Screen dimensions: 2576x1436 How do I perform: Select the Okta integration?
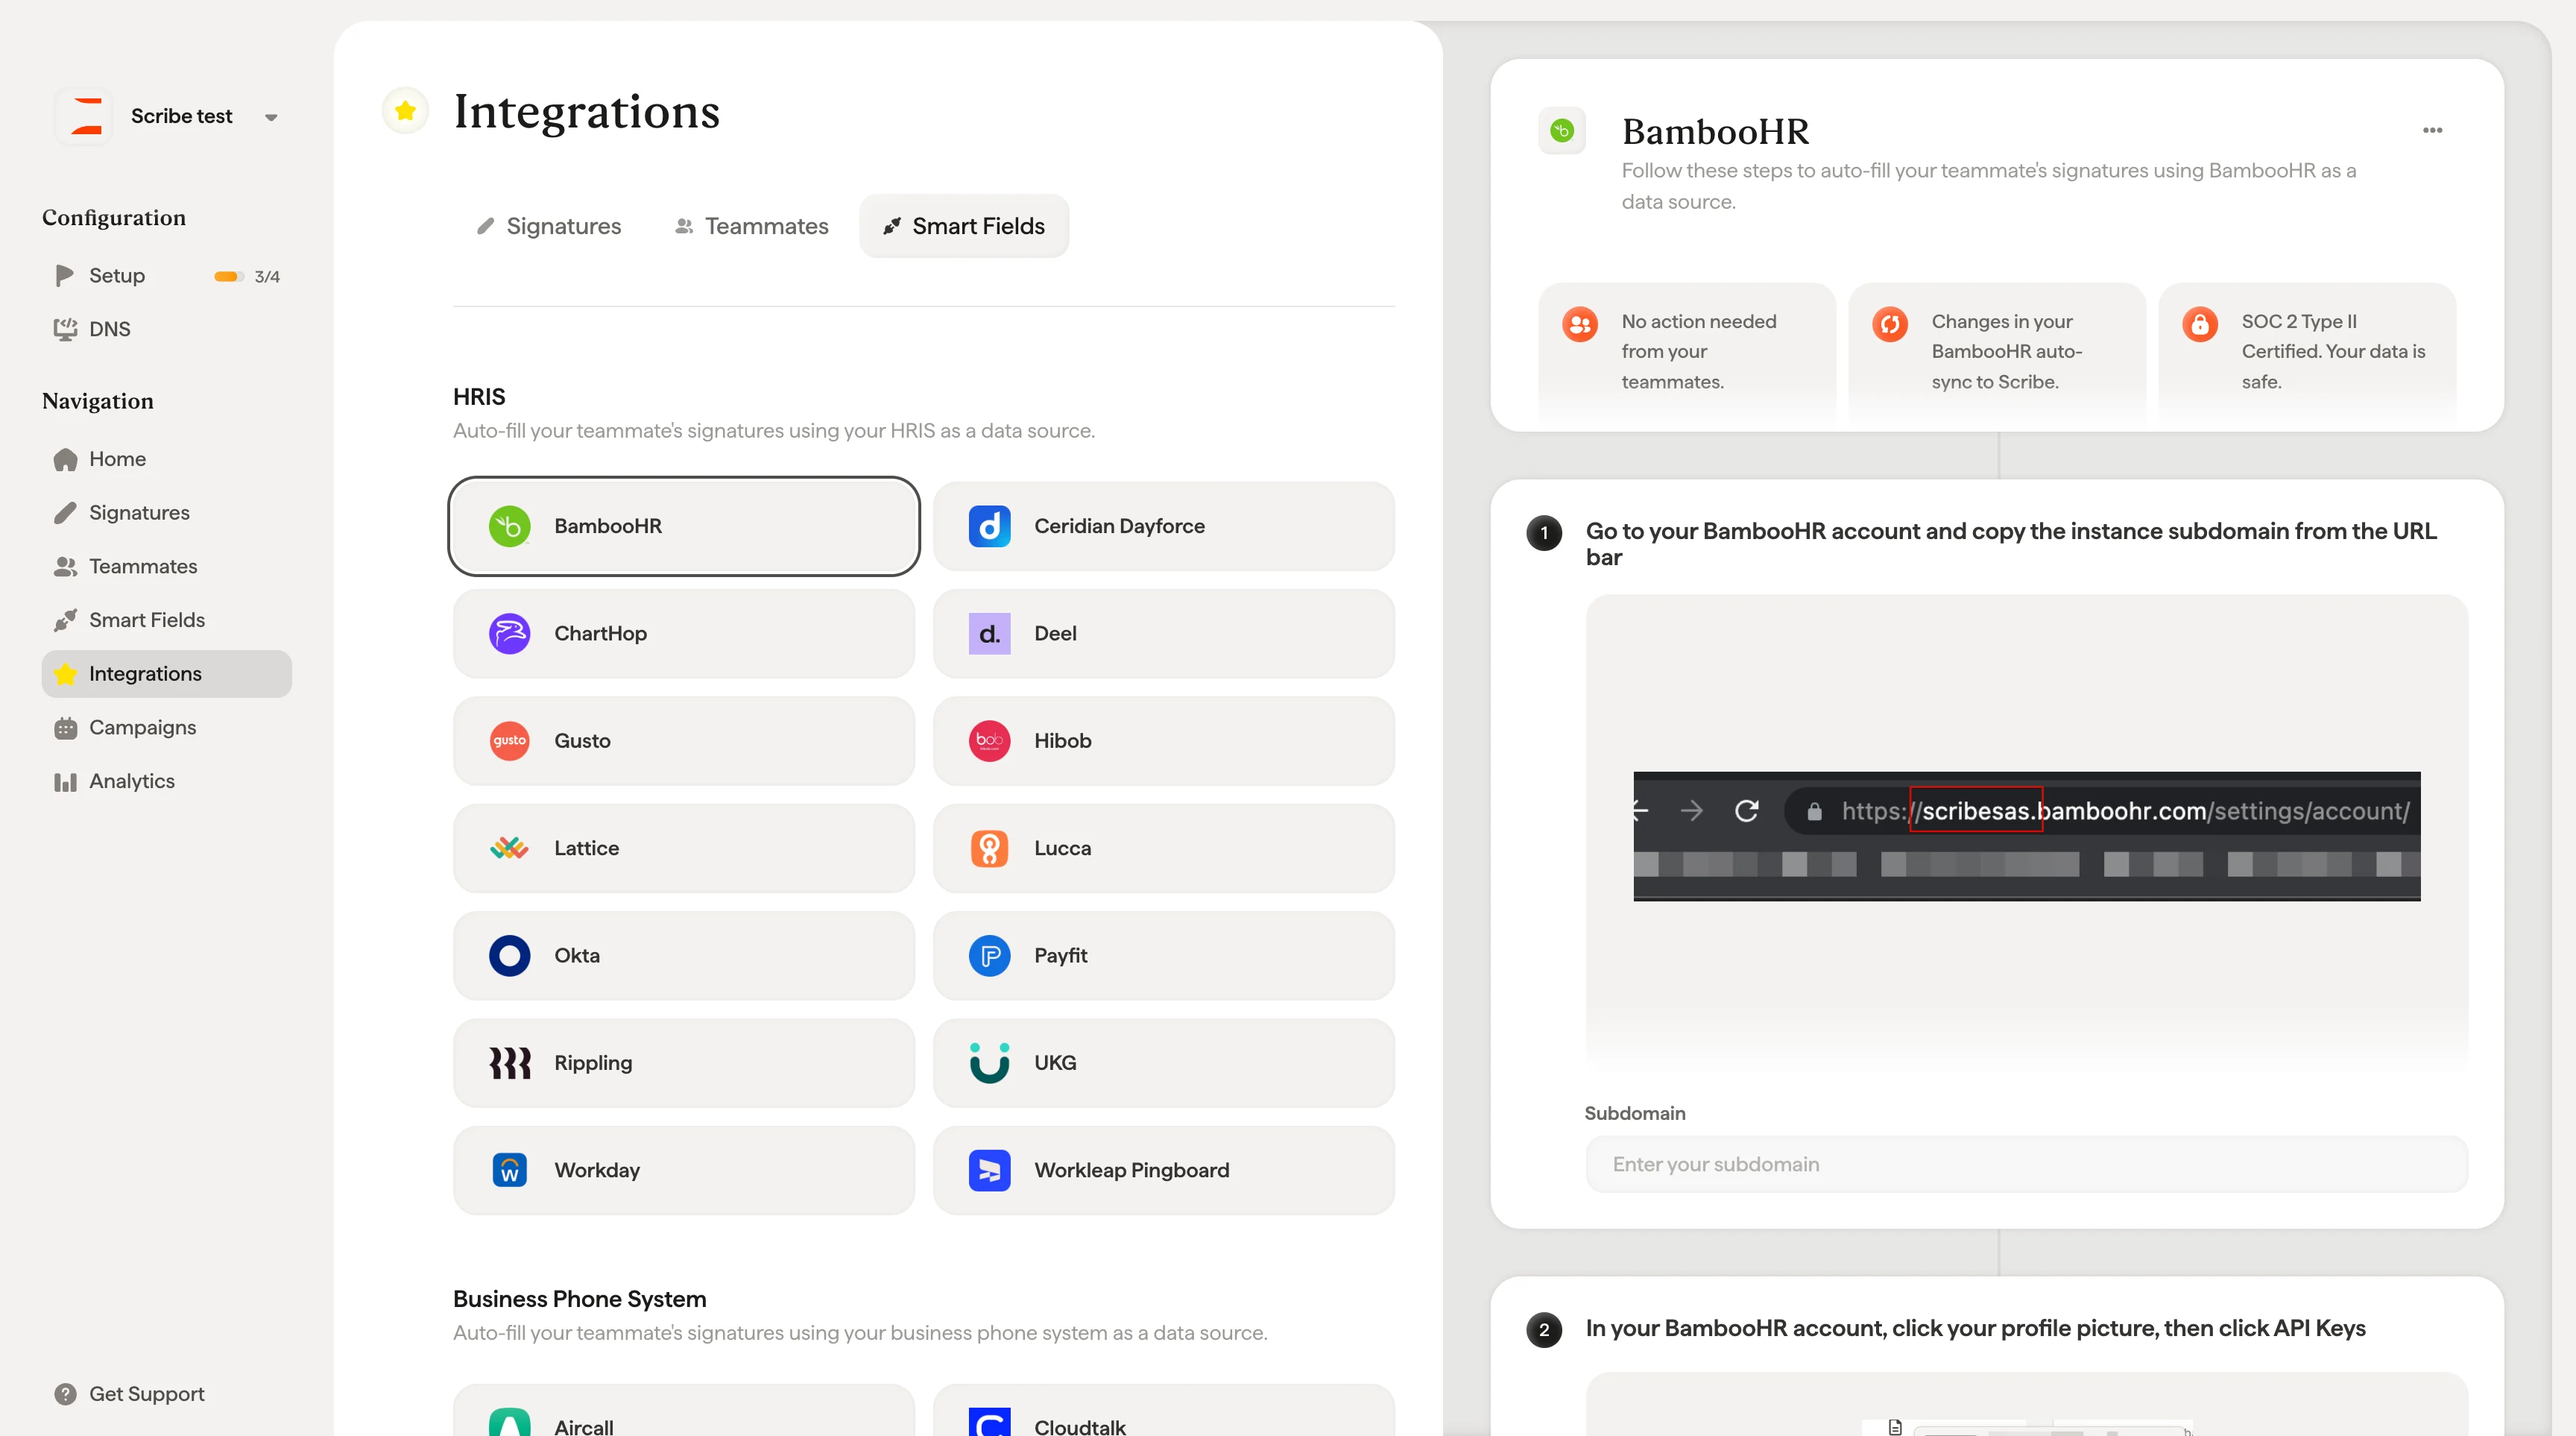(x=684, y=956)
